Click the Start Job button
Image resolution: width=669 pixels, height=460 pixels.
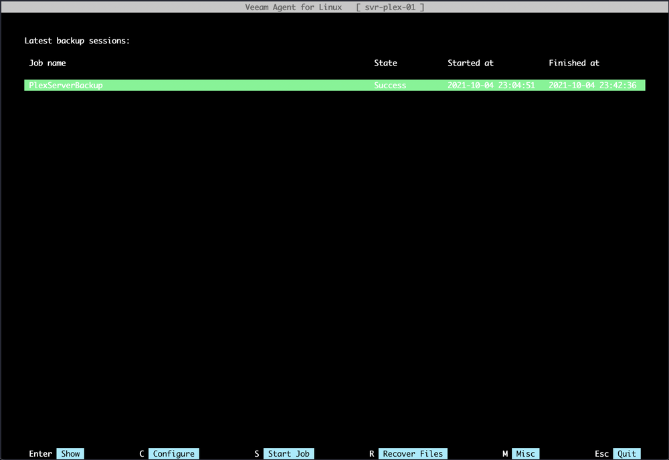(288, 453)
